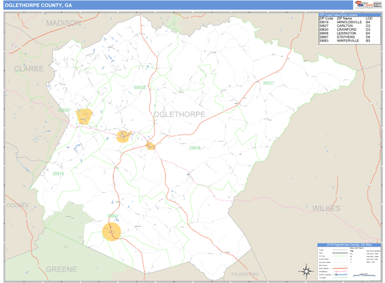Click the green 30667 ZIP label on the map
The image size is (385, 283).
pyautogui.click(x=113, y=216)
